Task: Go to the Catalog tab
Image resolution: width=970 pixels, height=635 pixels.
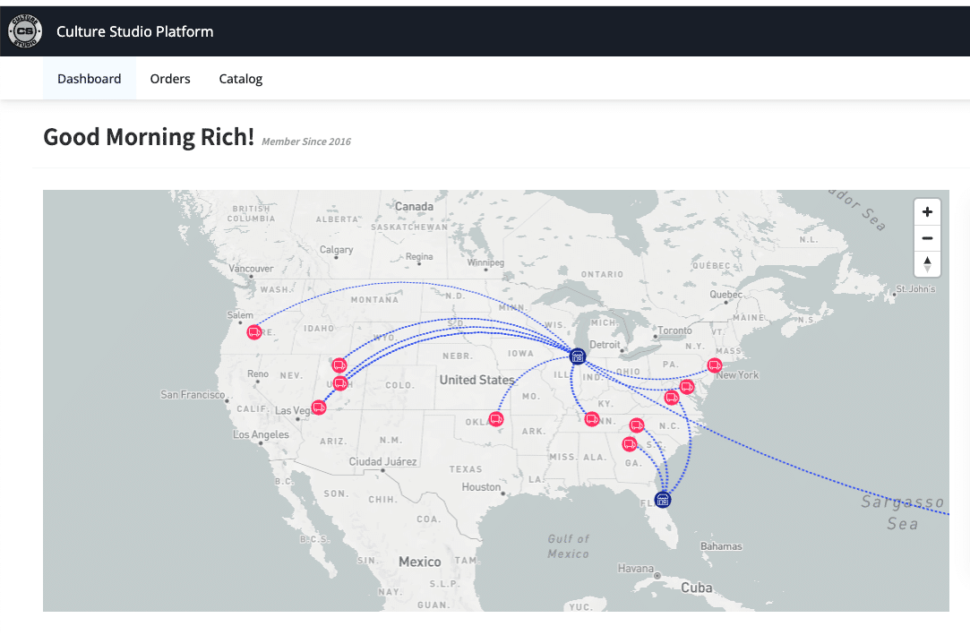Action: [241, 79]
